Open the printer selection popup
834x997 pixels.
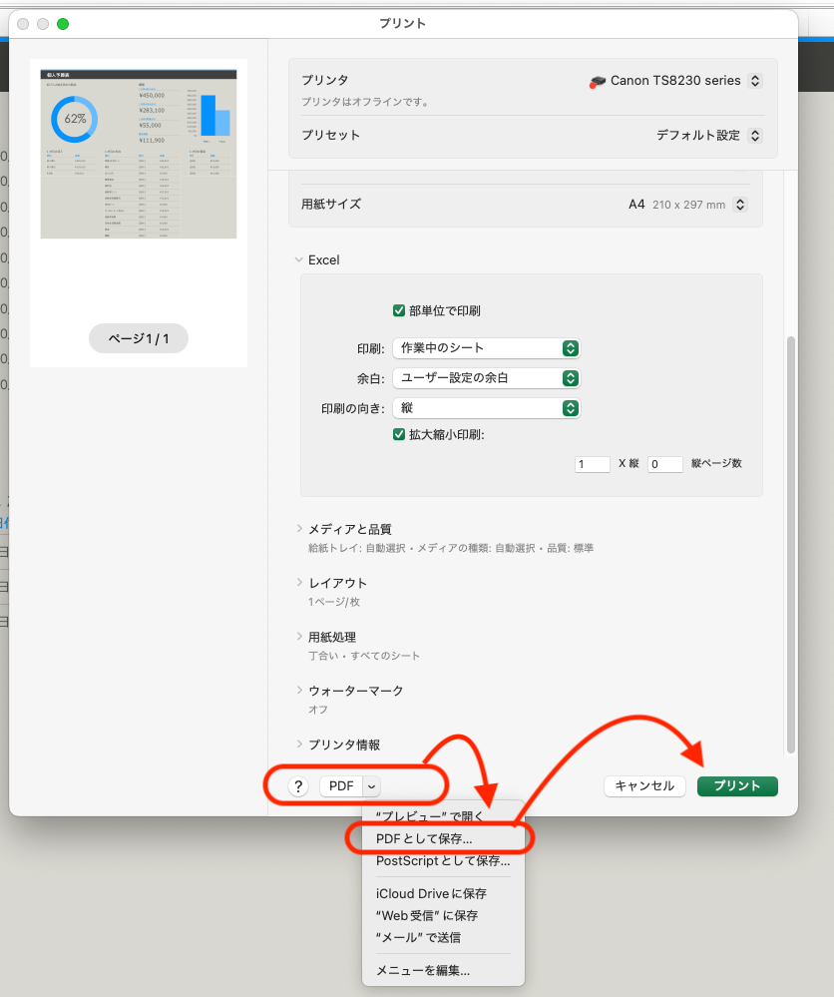click(x=755, y=81)
